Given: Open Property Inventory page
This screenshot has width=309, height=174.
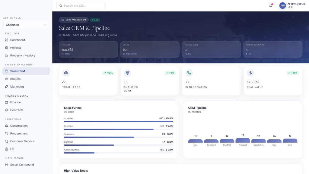Looking at the screenshot, I should point(26,55).
